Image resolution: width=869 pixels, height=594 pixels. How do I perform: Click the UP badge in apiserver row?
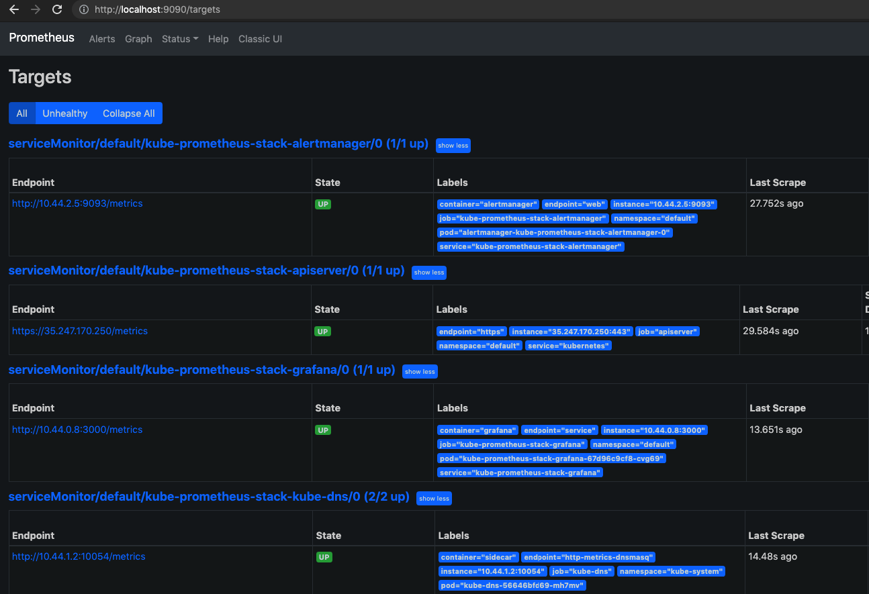click(x=323, y=332)
